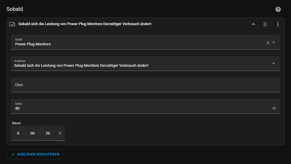291x164 pixels.
Task: Open the three-dot trigger options menu
Action: point(278,24)
